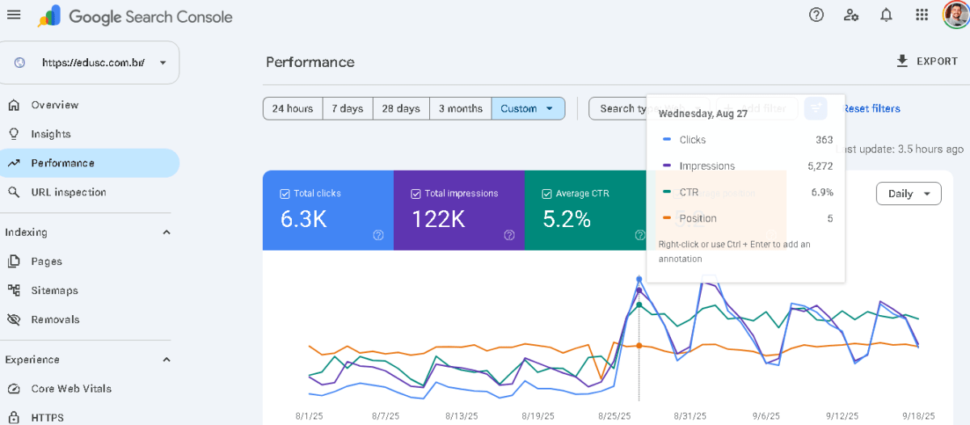Click the orange position point on chart

(639, 345)
